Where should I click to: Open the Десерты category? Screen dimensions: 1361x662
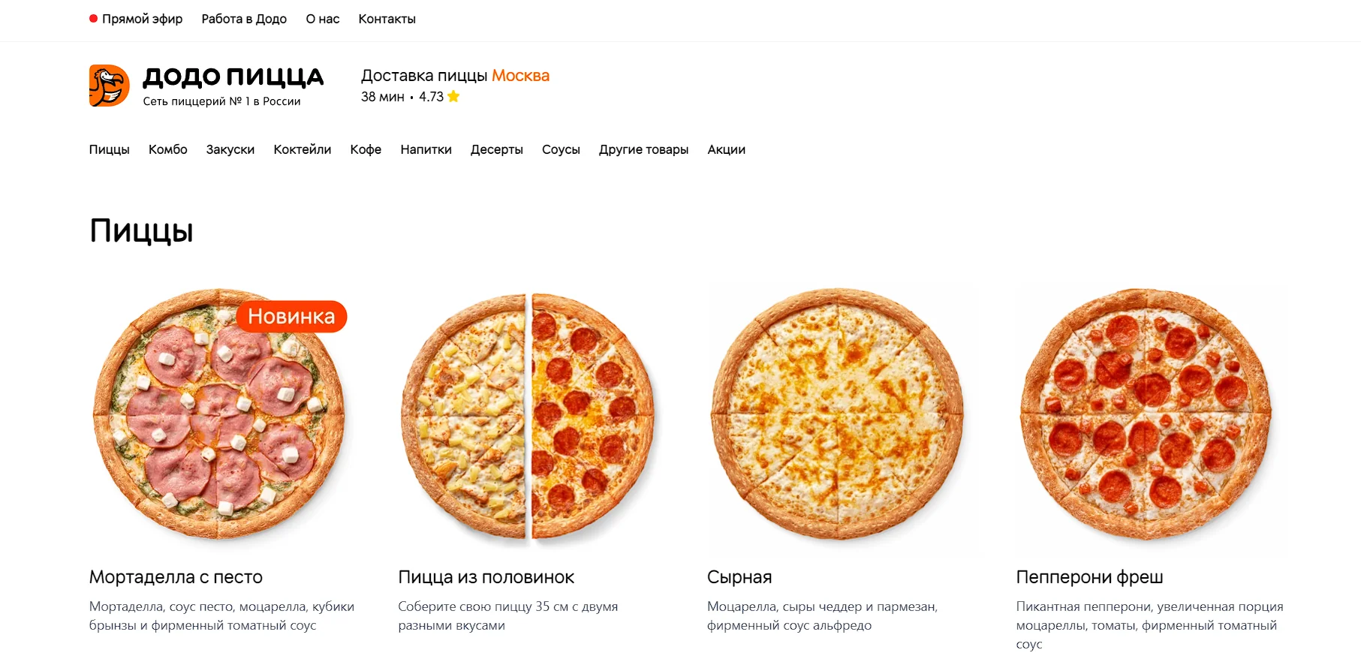coord(497,149)
